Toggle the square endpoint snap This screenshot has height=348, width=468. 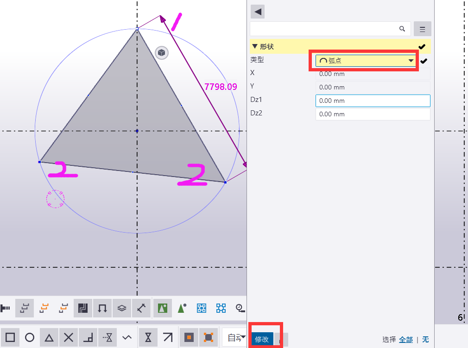[x=10, y=337]
